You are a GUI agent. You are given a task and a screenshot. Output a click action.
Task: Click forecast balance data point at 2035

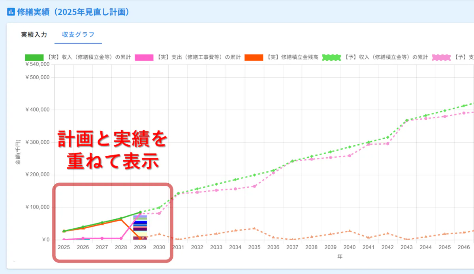point(254,228)
